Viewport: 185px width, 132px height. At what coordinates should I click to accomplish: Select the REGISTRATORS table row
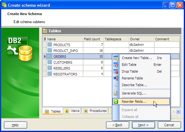click(65, 74)
